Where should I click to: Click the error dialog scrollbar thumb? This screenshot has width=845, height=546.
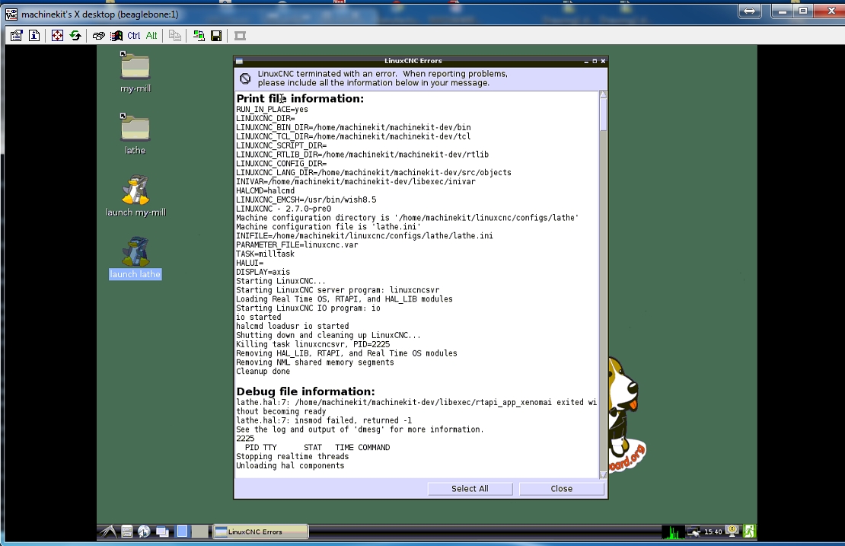pyautogui.click(x=603, y=114)
